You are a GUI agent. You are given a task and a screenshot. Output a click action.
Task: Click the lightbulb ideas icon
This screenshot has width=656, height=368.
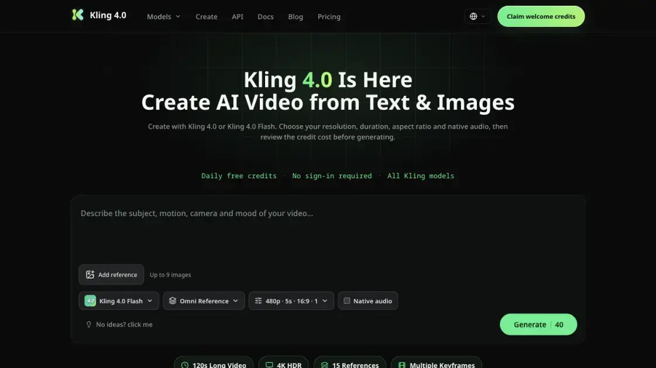[89, 325]
